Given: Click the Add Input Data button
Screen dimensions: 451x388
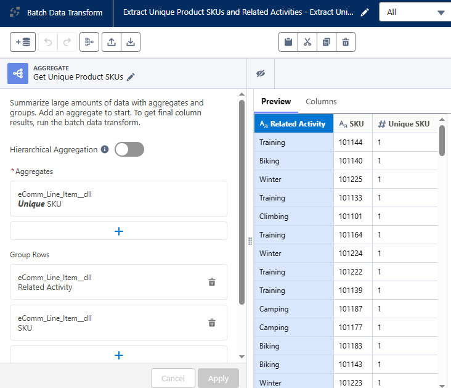Looking at the screenshot, I should [x=23, y=42].
